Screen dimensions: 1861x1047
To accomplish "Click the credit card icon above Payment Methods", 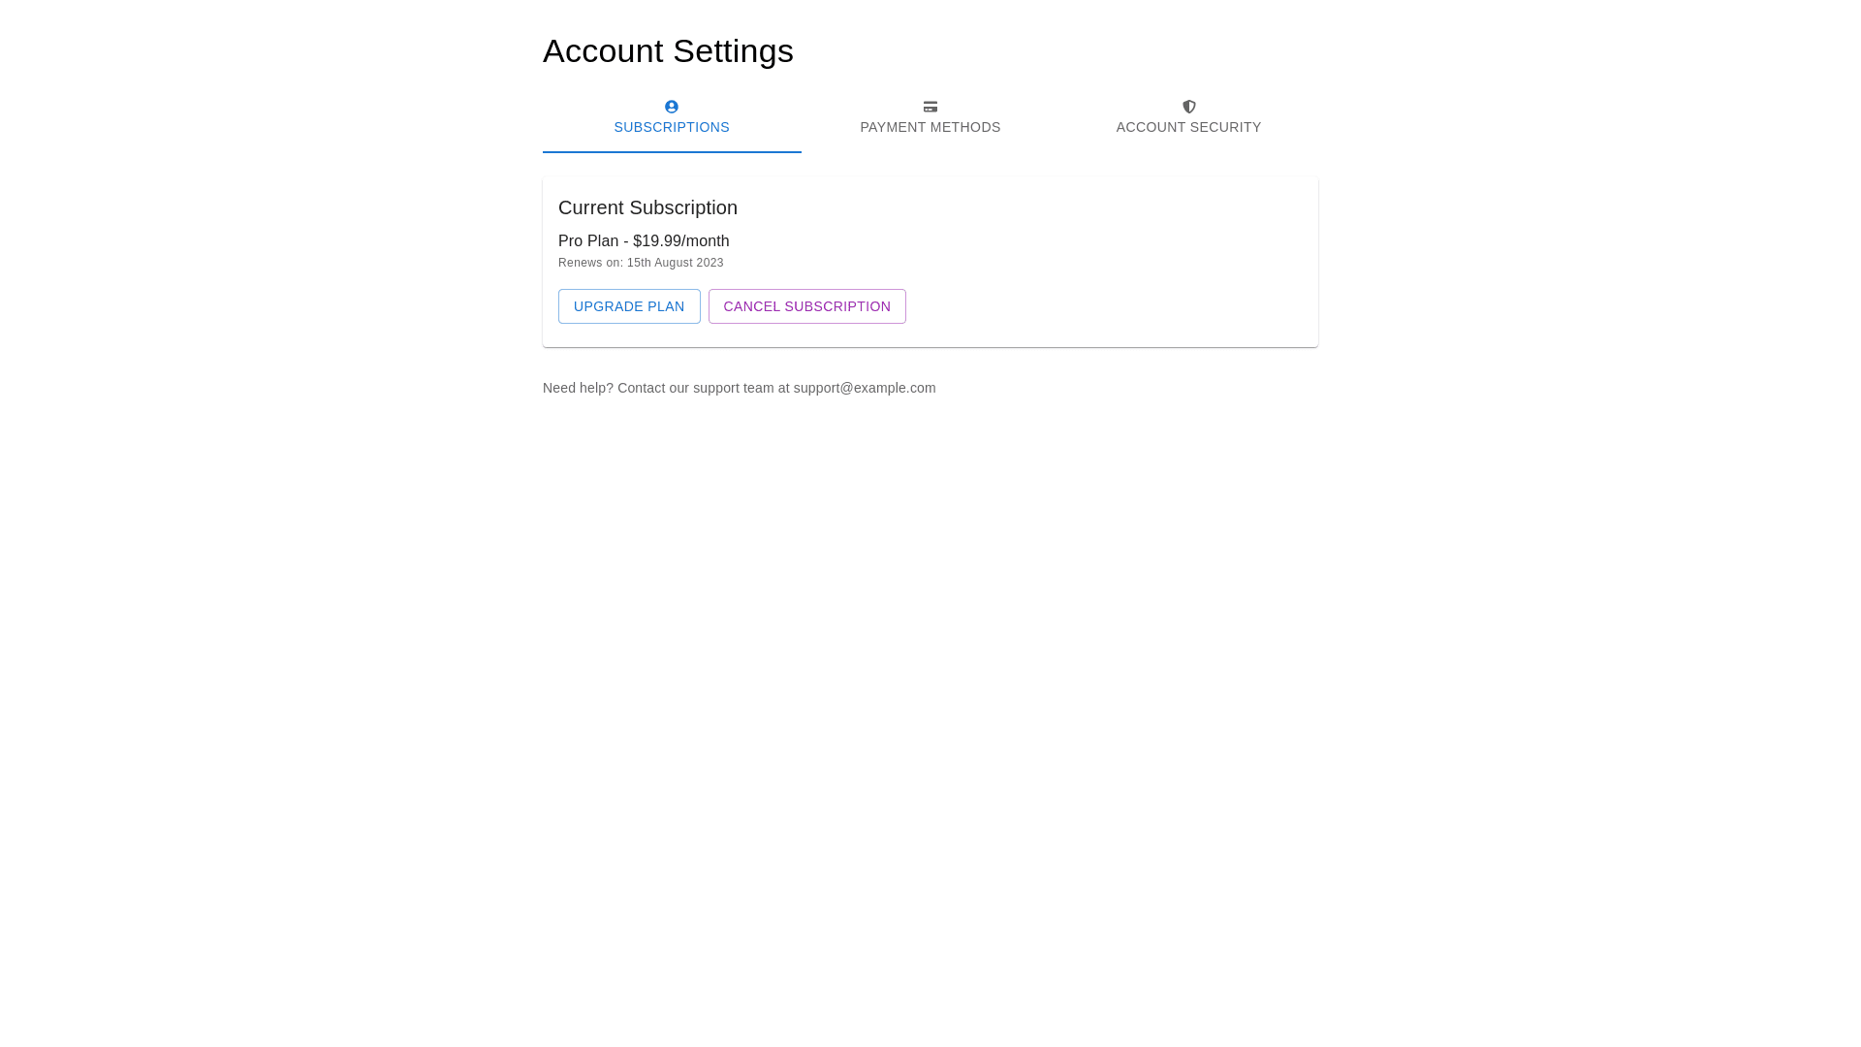I will click(x=930, y=107).
